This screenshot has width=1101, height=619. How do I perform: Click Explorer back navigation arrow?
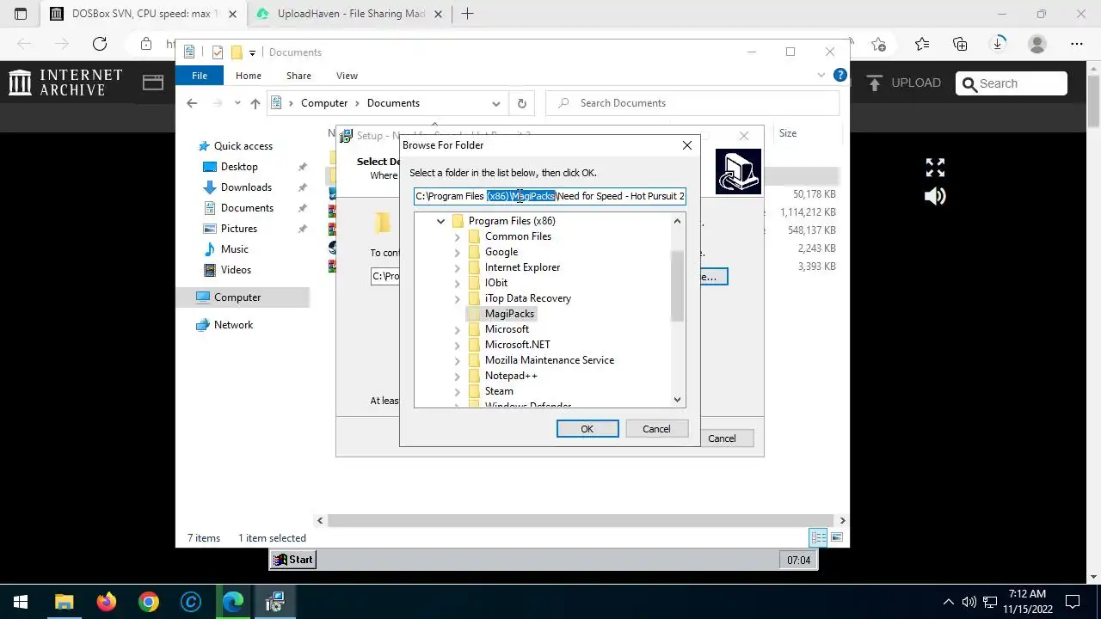tap(192, 103)
